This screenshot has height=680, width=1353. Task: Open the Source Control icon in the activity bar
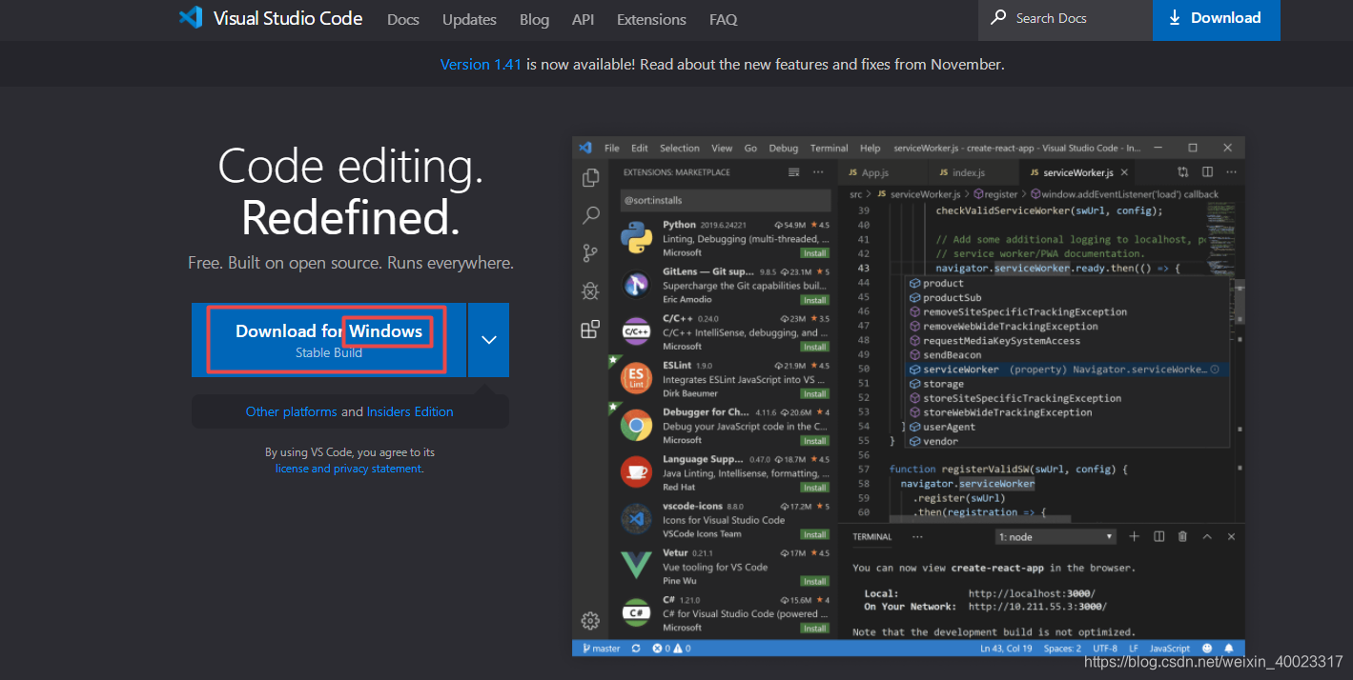click(591, 253)
